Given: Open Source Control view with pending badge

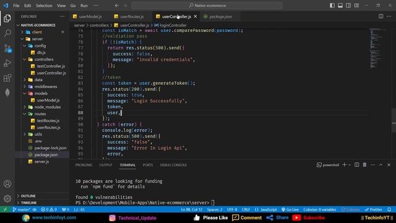Looking at the screenshot, I should tap(7, 48).
